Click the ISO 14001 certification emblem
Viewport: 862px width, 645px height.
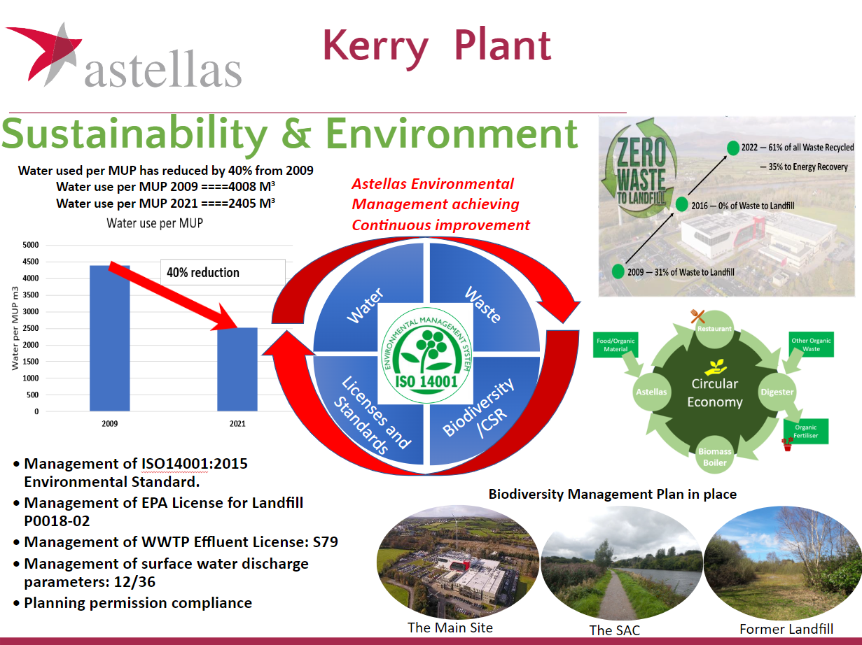pyautogui.click(x=426, y=353)
